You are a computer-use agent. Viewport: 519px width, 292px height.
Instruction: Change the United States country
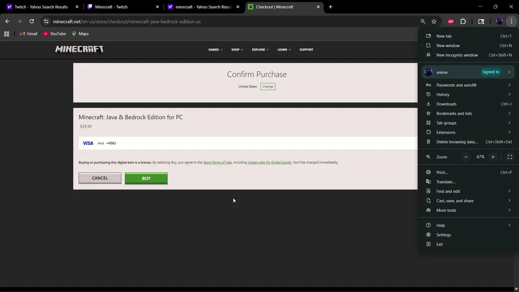(x=268, y=86)
